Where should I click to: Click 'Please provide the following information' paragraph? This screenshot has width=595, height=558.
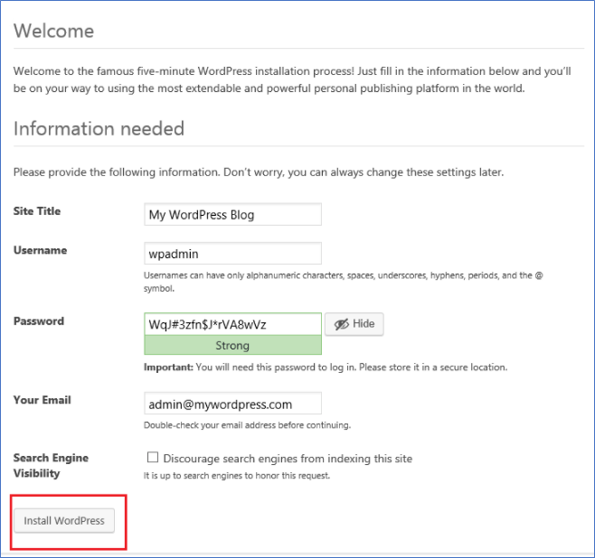259,172
